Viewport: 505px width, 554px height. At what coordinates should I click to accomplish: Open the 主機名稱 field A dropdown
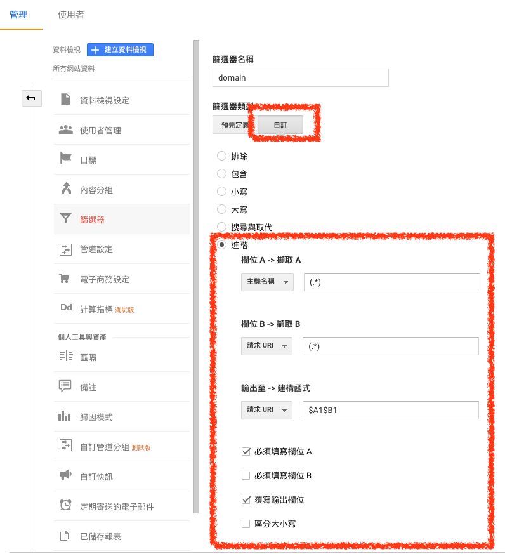267,282
